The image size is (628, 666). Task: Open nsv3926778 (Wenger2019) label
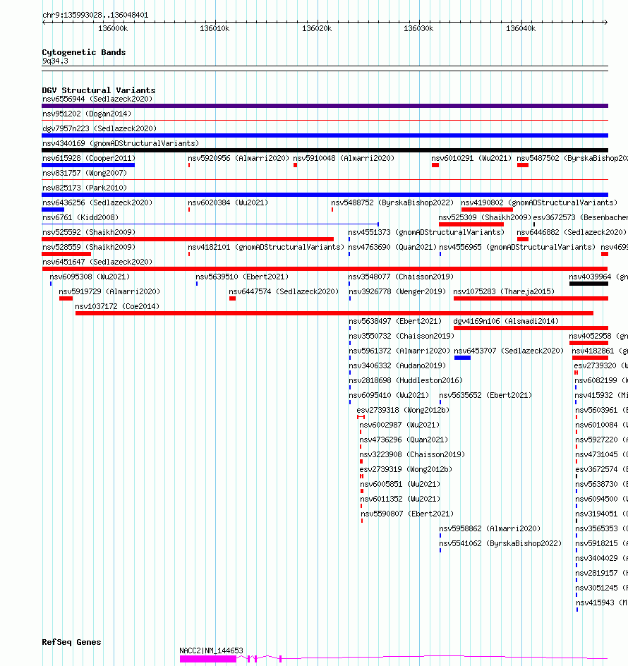click(398, 292)
